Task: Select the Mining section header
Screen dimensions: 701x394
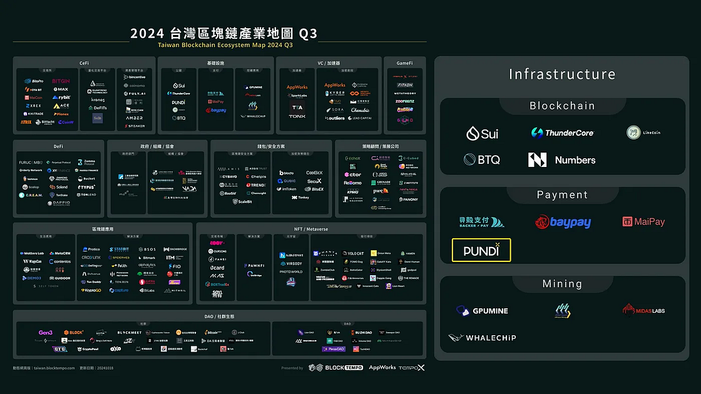Action: pos(561,283)
